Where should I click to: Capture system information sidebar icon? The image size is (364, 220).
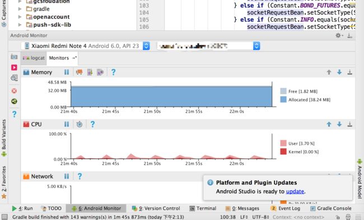click(14, 78)
